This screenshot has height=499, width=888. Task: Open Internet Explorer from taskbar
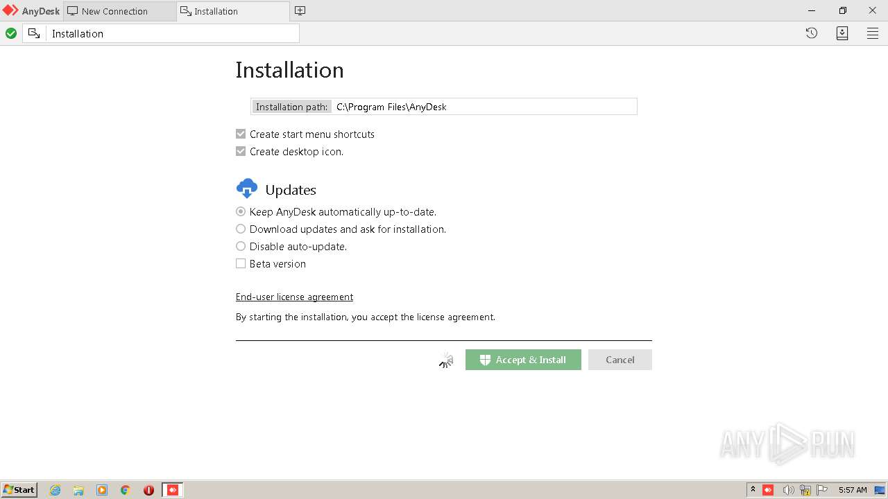(x=55, y=490)
